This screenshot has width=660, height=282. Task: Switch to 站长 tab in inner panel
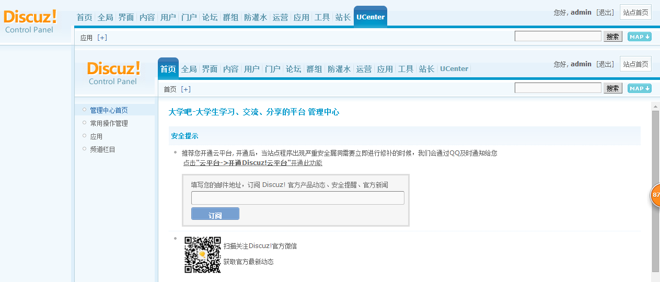tap(426, 69)
